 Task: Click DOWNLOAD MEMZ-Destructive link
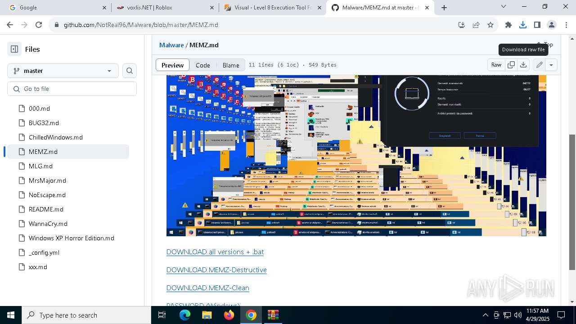[216, 270]
